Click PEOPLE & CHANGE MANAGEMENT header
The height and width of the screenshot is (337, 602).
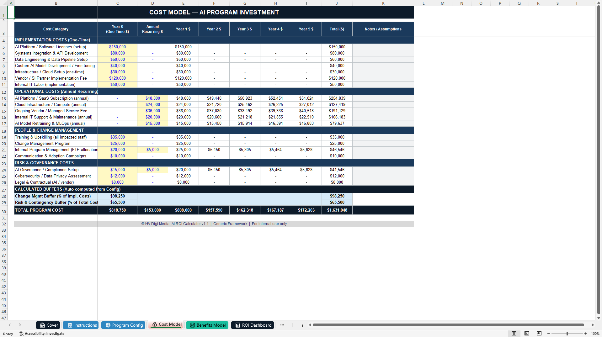coord(50,130)
